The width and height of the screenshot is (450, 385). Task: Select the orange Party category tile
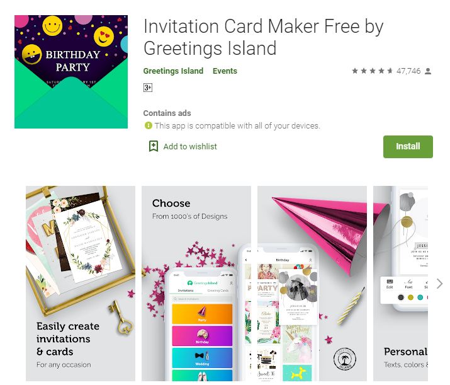[202, 314]
